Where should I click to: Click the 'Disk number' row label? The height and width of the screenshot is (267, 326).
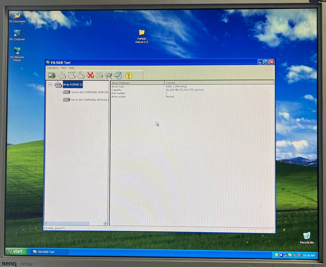(x=118, y=93)
